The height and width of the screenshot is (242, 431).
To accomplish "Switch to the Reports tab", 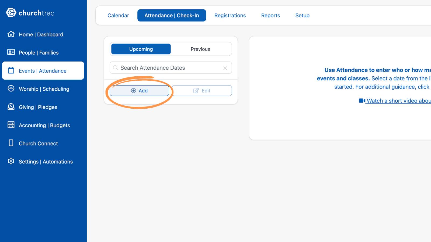I will (x=270, y=15).
